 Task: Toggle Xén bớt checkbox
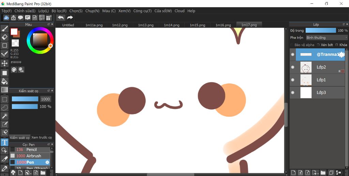pos(318,45)
